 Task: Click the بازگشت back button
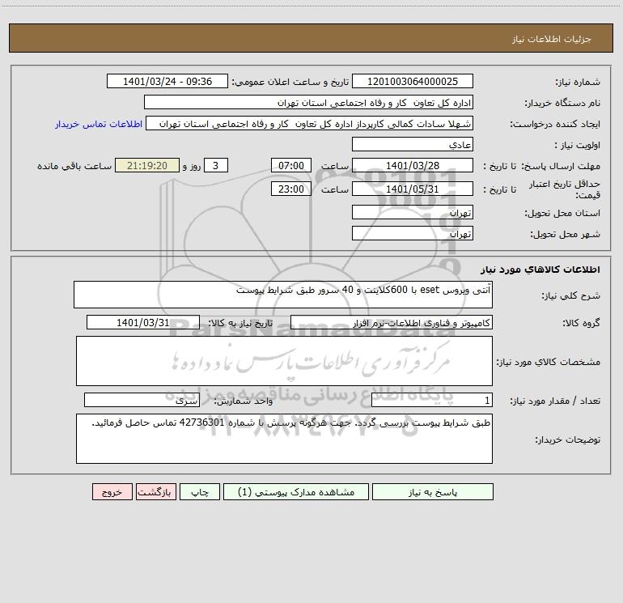pos(155,491)
